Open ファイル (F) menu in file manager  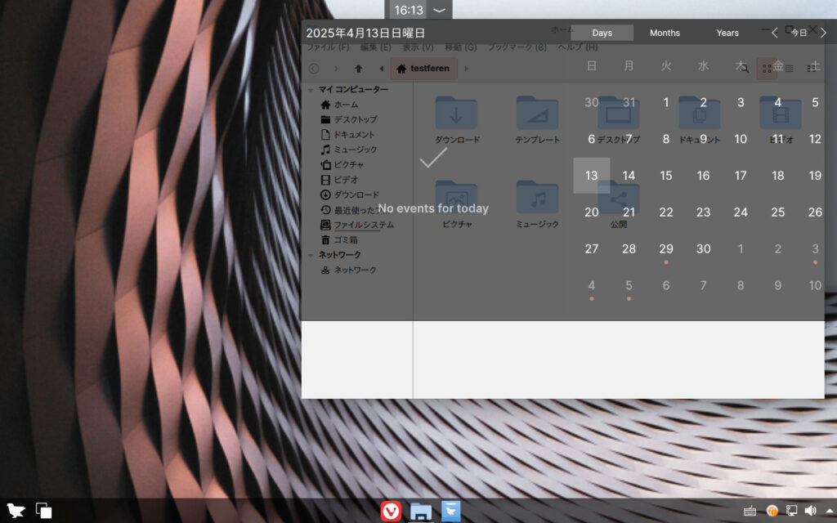pyautogui.click(x=328, y=47)
